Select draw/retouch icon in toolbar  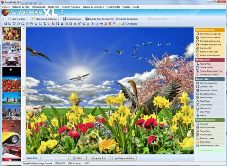point(79,24)
